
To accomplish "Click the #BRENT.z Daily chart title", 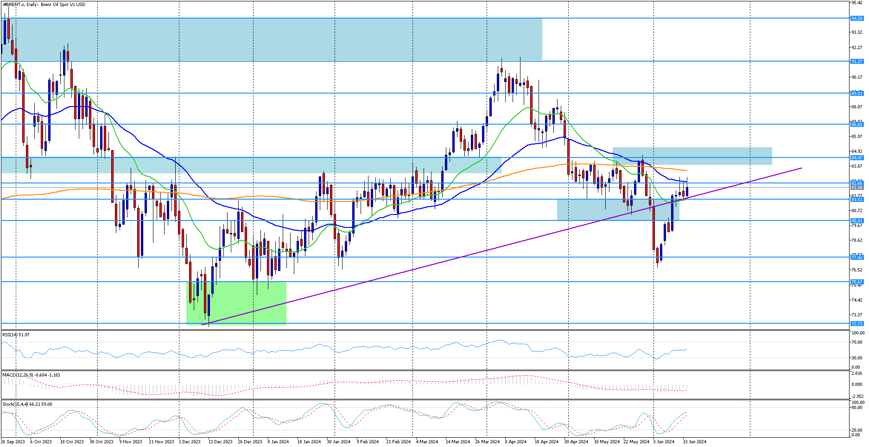I will point(44,5).
